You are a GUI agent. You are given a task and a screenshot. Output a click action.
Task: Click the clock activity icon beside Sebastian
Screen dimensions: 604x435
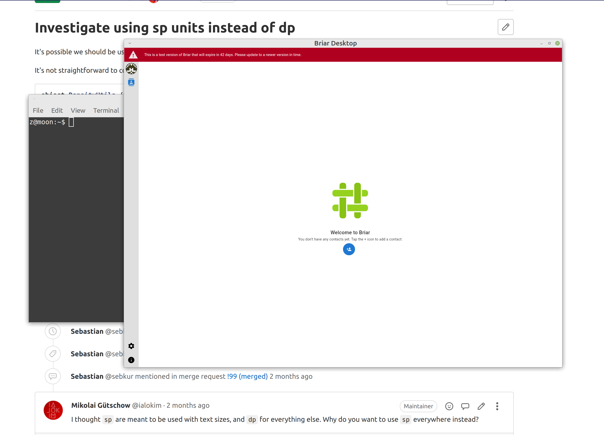(x=53, y=331)
